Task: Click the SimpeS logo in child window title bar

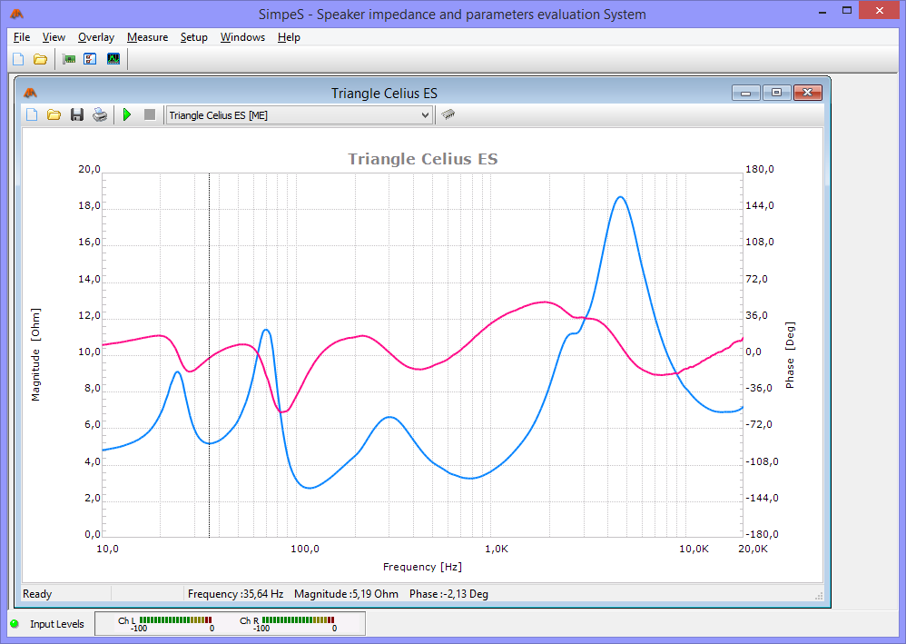Action: click(x=31, y=93)
